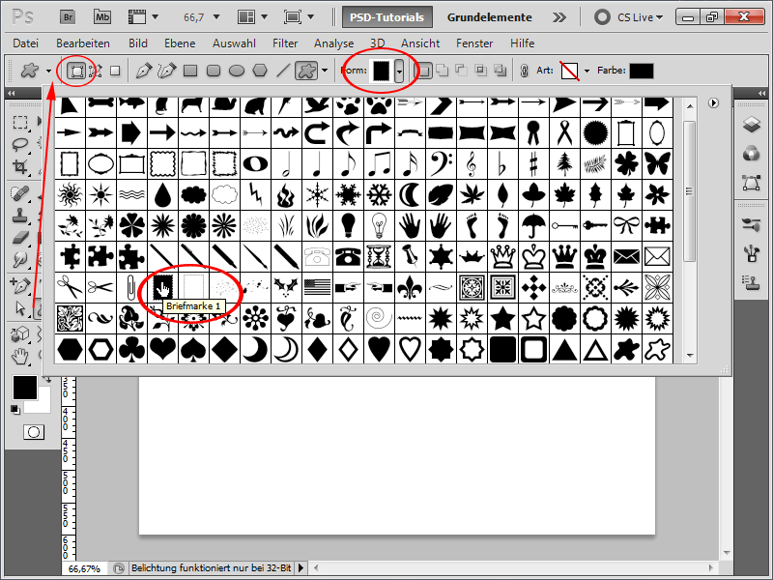Choose the Custom Shape tool in options bar

click(306, 71)
